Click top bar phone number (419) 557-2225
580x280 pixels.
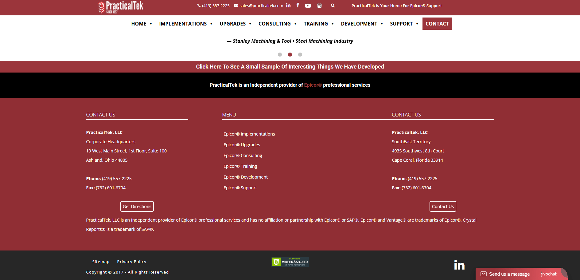(x=216, y=6)
